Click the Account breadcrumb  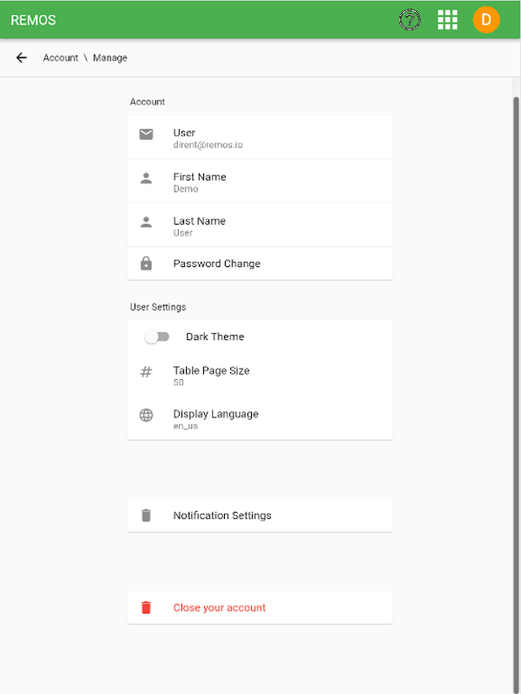coord(61,58)
